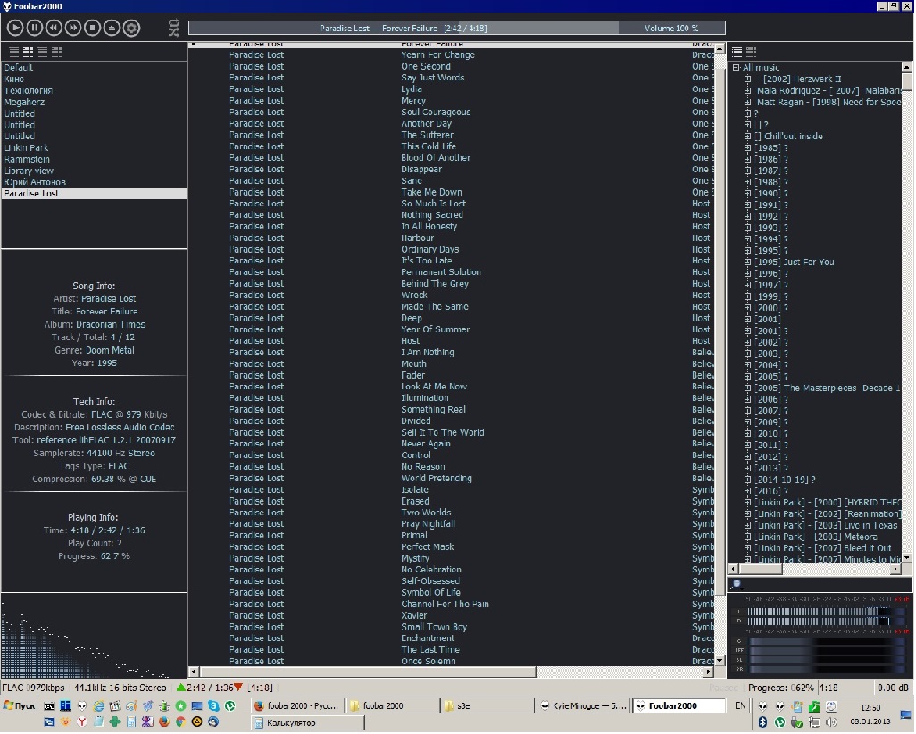Open the 'Калькулятор' taskbar button

coord(308,722)
